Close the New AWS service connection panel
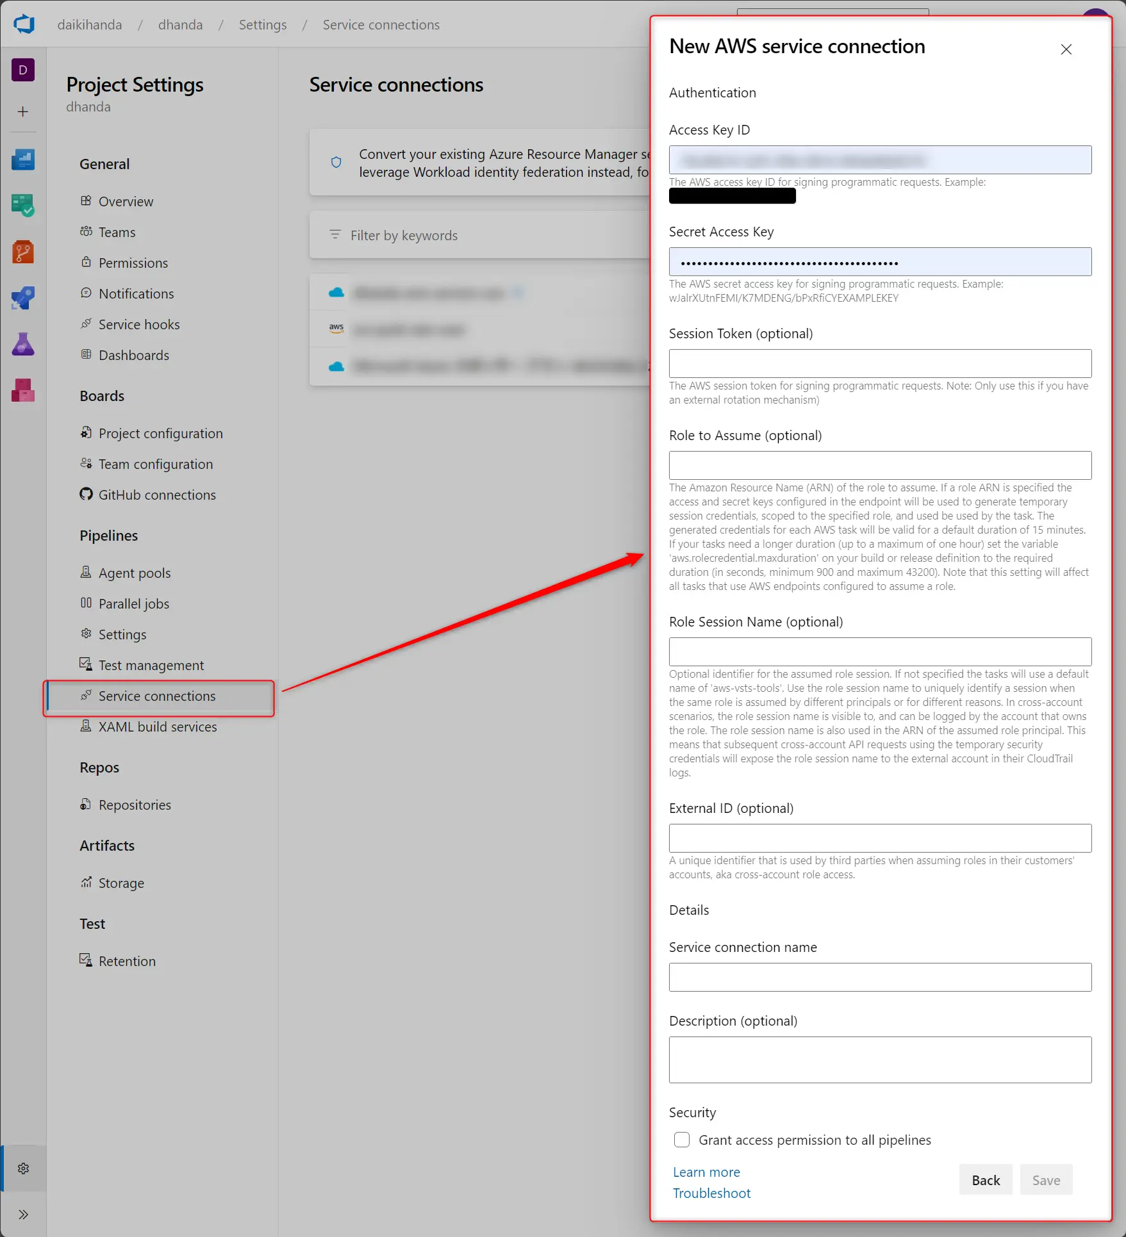 (1066, 49)
